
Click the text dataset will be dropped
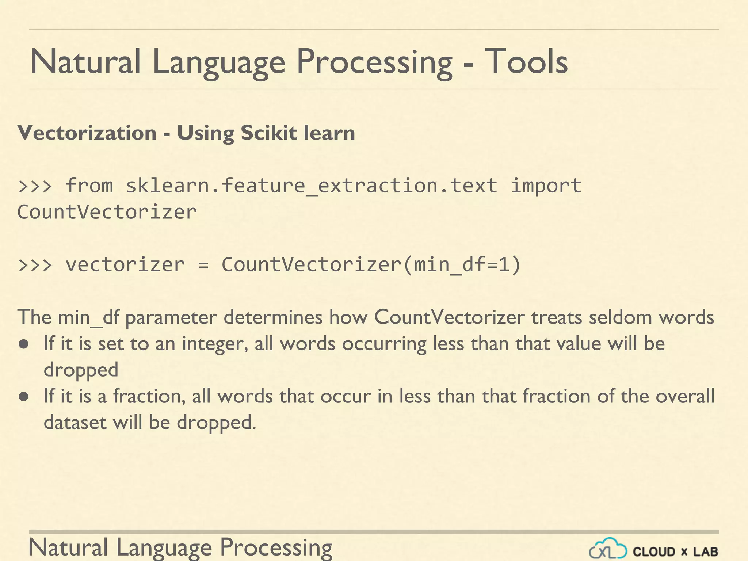click(x=150, y=423)
